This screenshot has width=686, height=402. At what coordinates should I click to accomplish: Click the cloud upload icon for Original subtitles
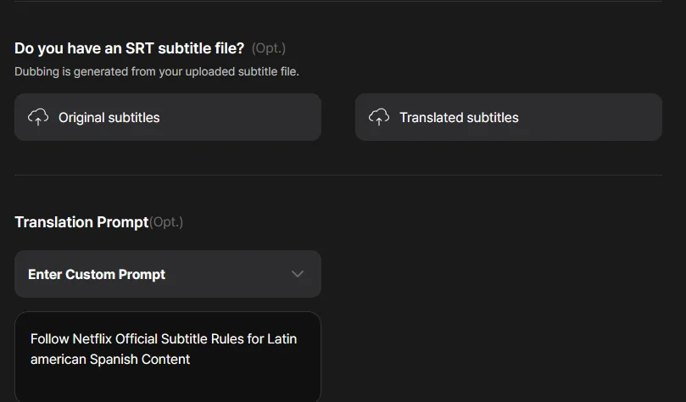(x=38, y=117)
